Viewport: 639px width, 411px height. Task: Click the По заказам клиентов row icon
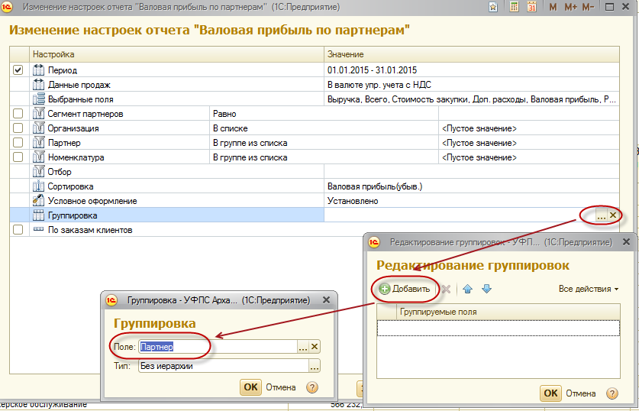[x=38, y=229]
